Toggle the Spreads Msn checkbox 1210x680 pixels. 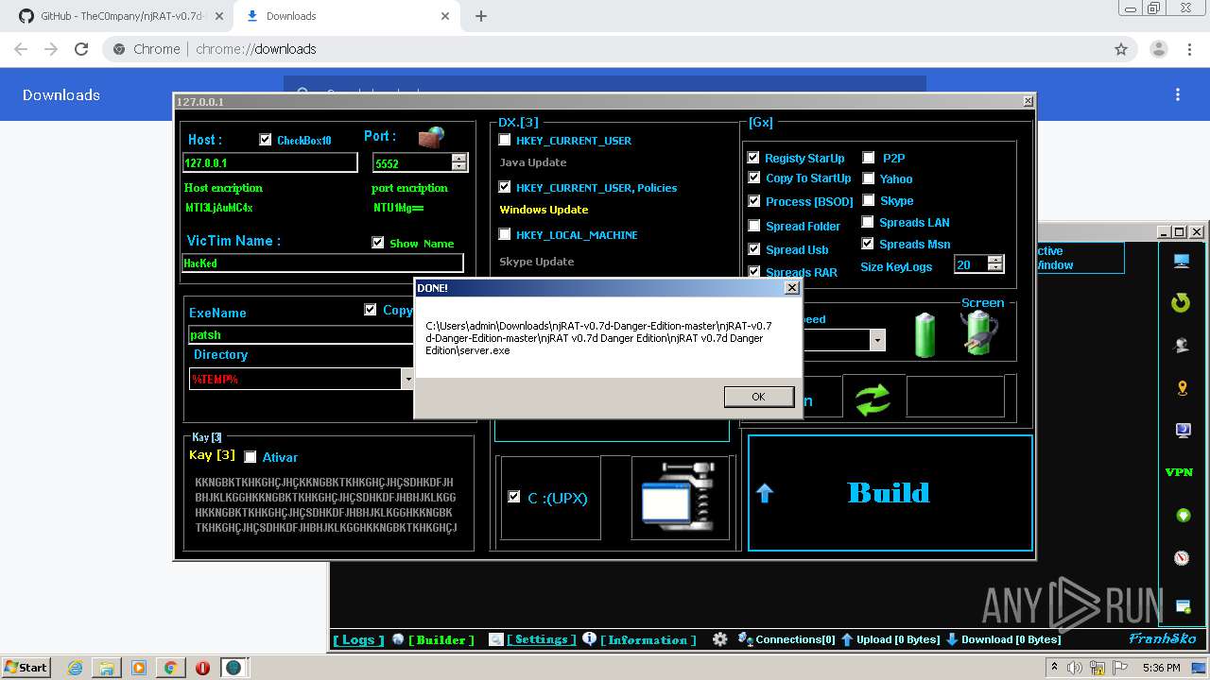point(868,244)
